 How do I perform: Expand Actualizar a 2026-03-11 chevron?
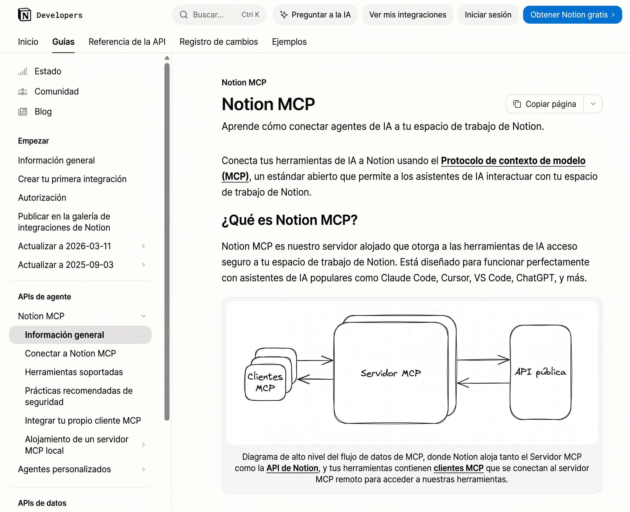pyautogui.click(x=143, y=246)
